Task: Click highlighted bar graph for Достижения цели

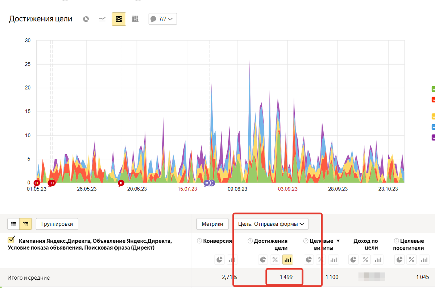Action: pos(288,259)
